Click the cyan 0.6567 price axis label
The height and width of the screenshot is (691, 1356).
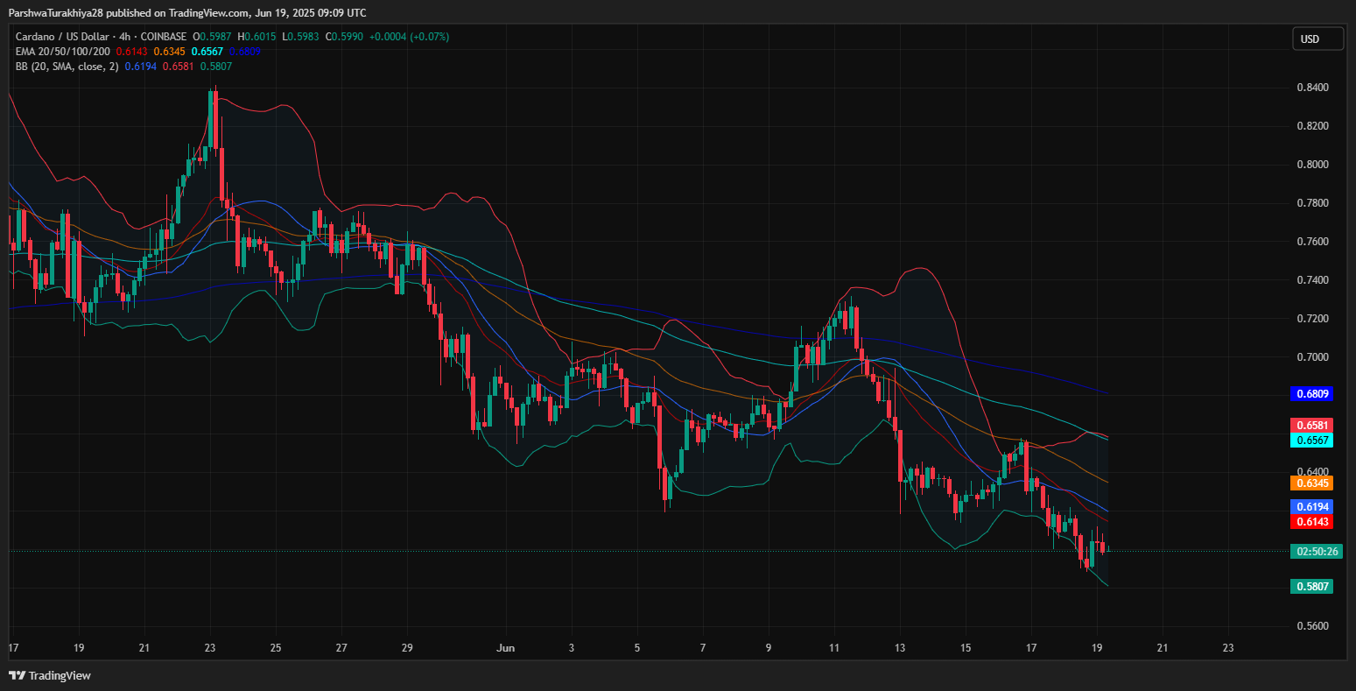(1311, 441)
